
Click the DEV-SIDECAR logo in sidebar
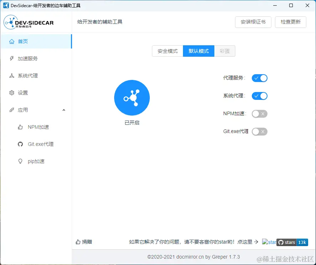tap(29, 22)
